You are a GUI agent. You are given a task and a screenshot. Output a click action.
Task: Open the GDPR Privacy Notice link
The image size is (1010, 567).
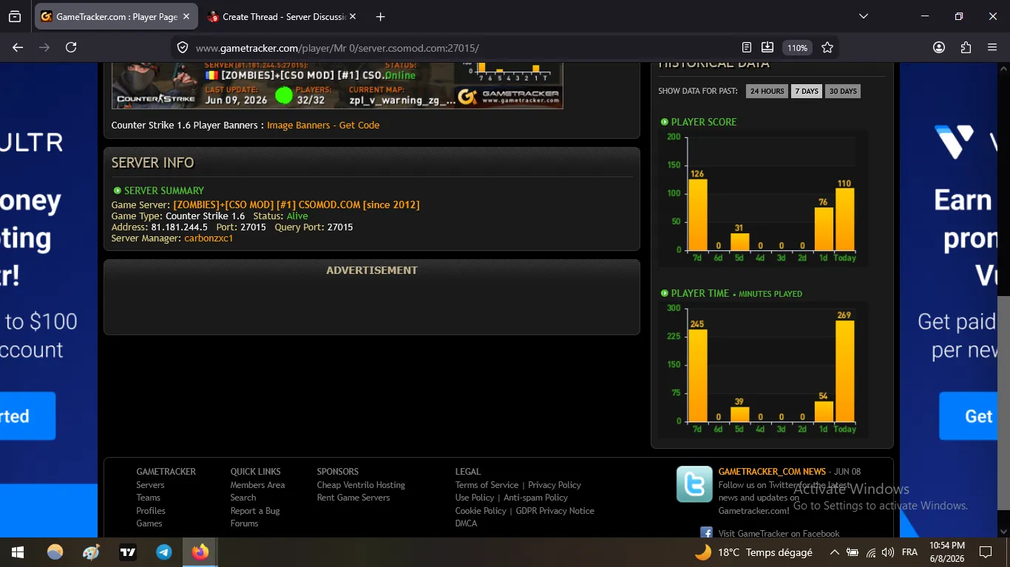555,511
